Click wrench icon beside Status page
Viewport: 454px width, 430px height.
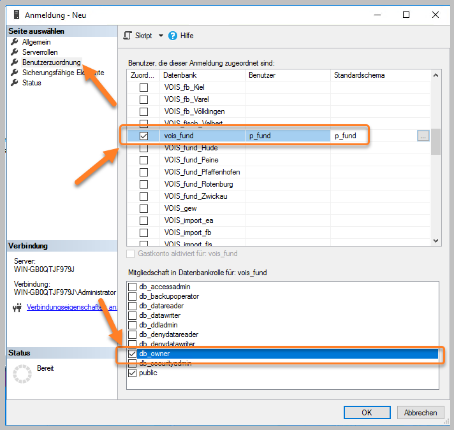pyautogui.click(x=15, y=83)
